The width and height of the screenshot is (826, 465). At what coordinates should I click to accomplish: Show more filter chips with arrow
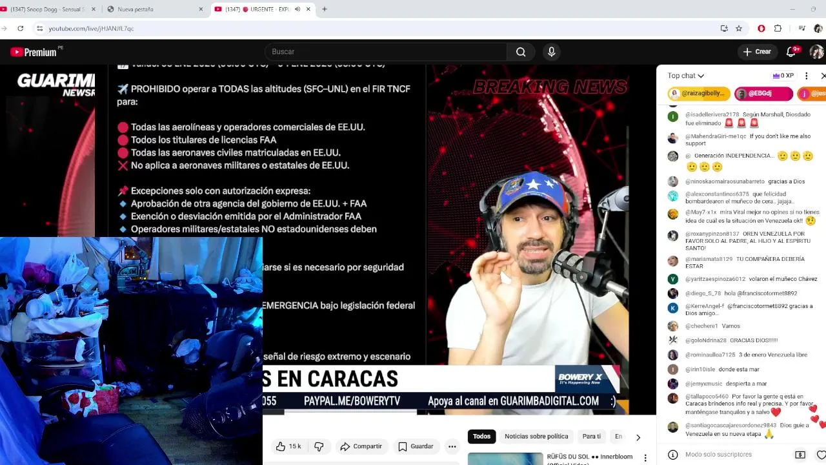click(638, 437)
